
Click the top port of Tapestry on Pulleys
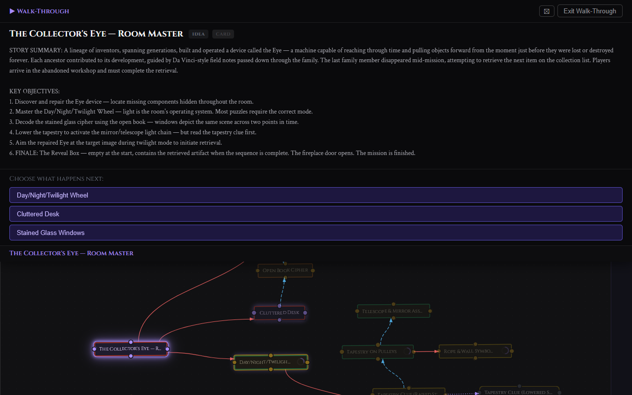[378, 345]
